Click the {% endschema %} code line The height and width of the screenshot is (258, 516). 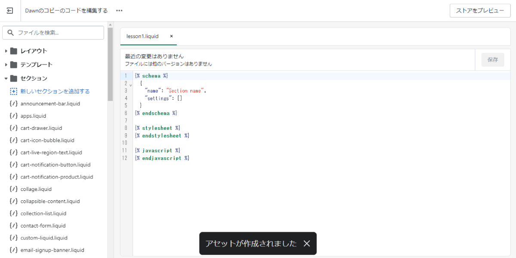[x=156, y=113]
